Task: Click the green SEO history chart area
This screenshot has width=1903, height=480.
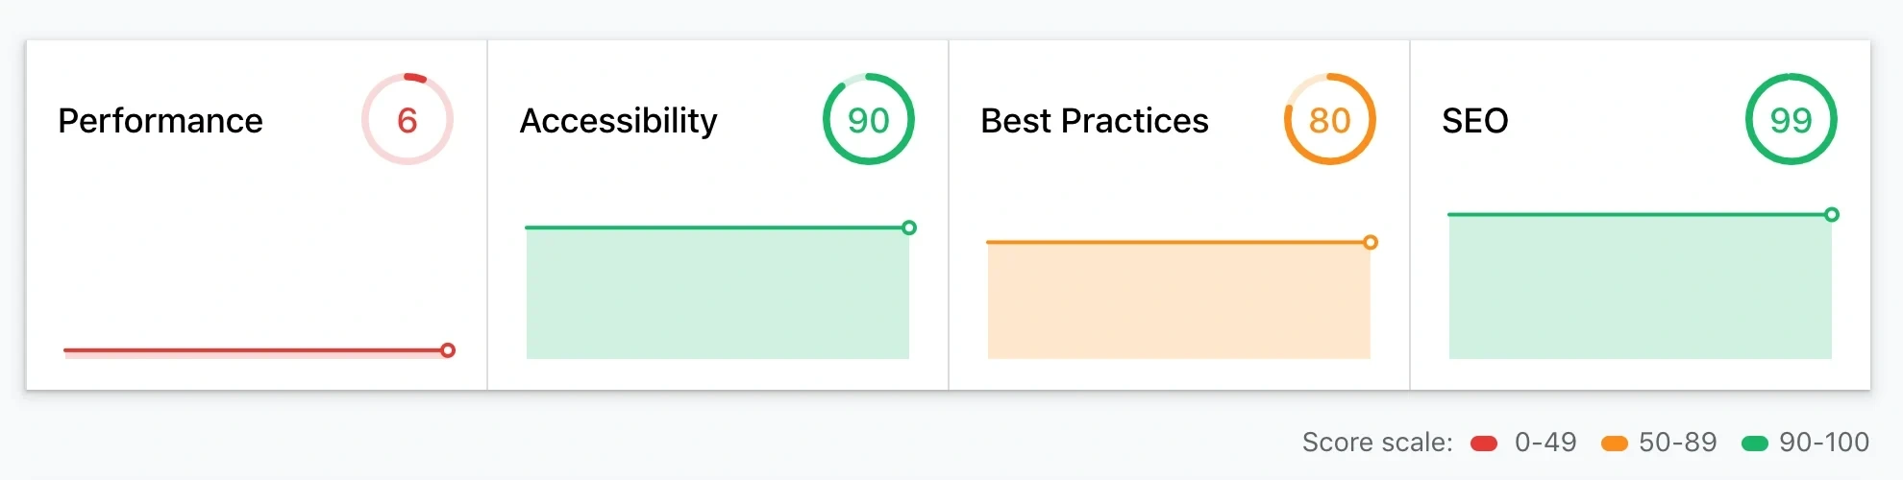Action: click(x=1640, y=287)
